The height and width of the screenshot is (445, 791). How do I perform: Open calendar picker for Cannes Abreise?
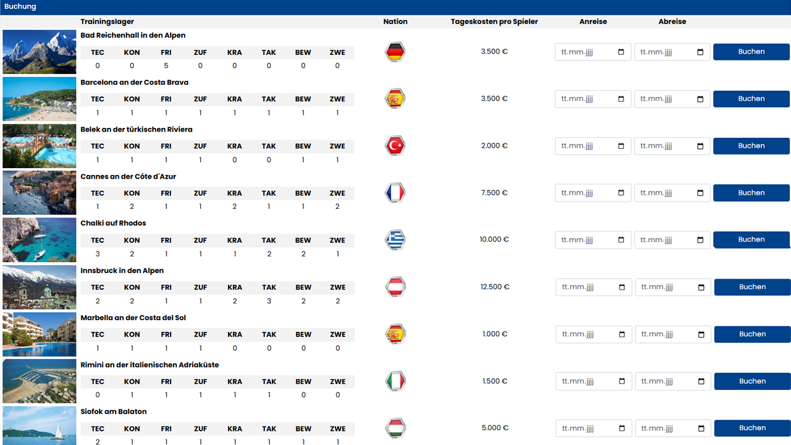coord(700,193)
